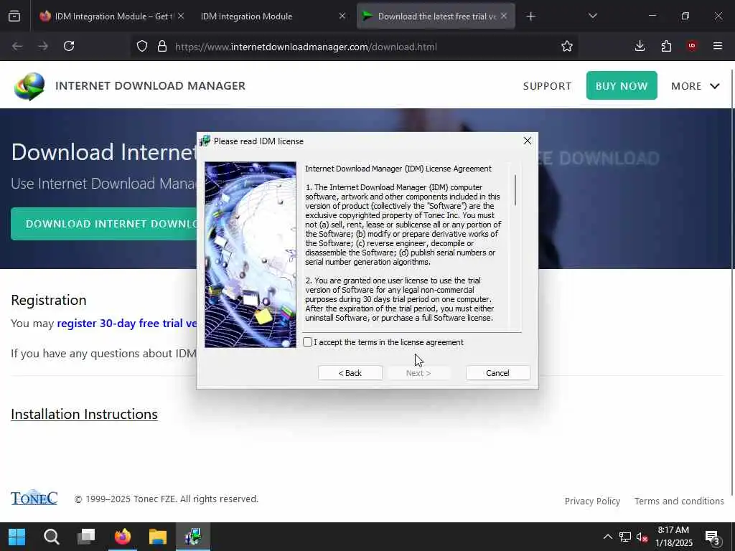
Task: Show hidden system tray icons
Action: 607,537
